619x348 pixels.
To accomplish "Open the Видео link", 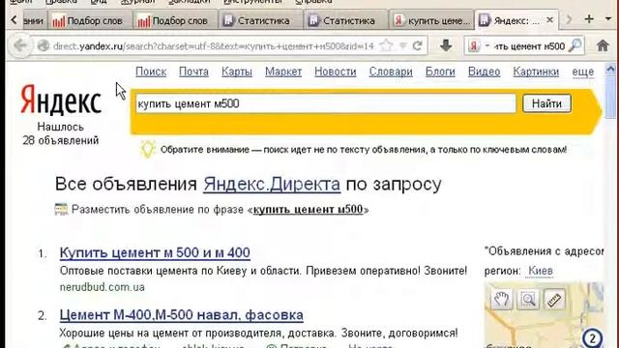I will pyautogui.click(x=484, y=72).
